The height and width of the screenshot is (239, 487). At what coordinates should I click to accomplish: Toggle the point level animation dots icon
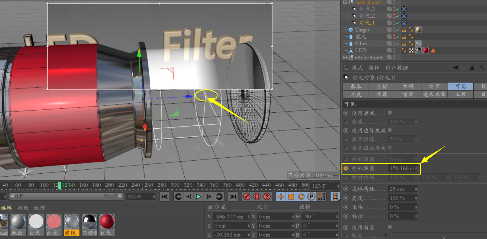coord(321,197)
